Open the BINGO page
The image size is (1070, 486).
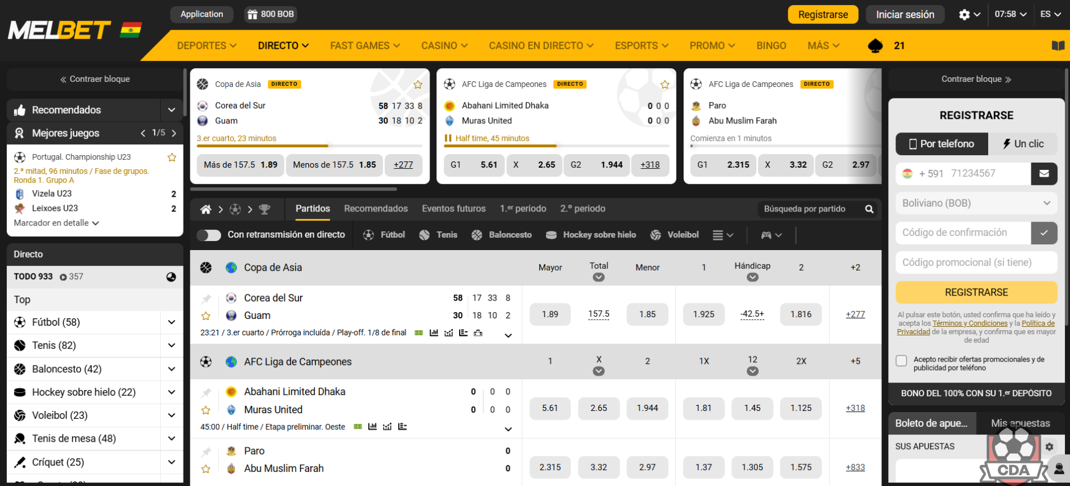[771, 45]
